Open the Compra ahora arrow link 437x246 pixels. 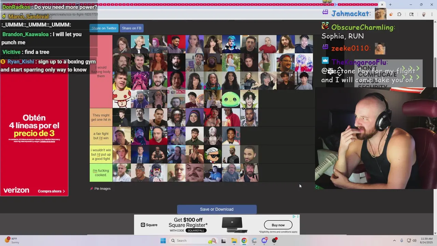click(51, 191)
